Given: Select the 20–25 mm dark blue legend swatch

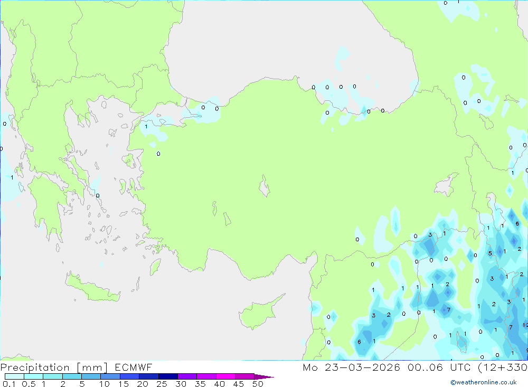Looking at the screenshot, I should coord(148,376).
